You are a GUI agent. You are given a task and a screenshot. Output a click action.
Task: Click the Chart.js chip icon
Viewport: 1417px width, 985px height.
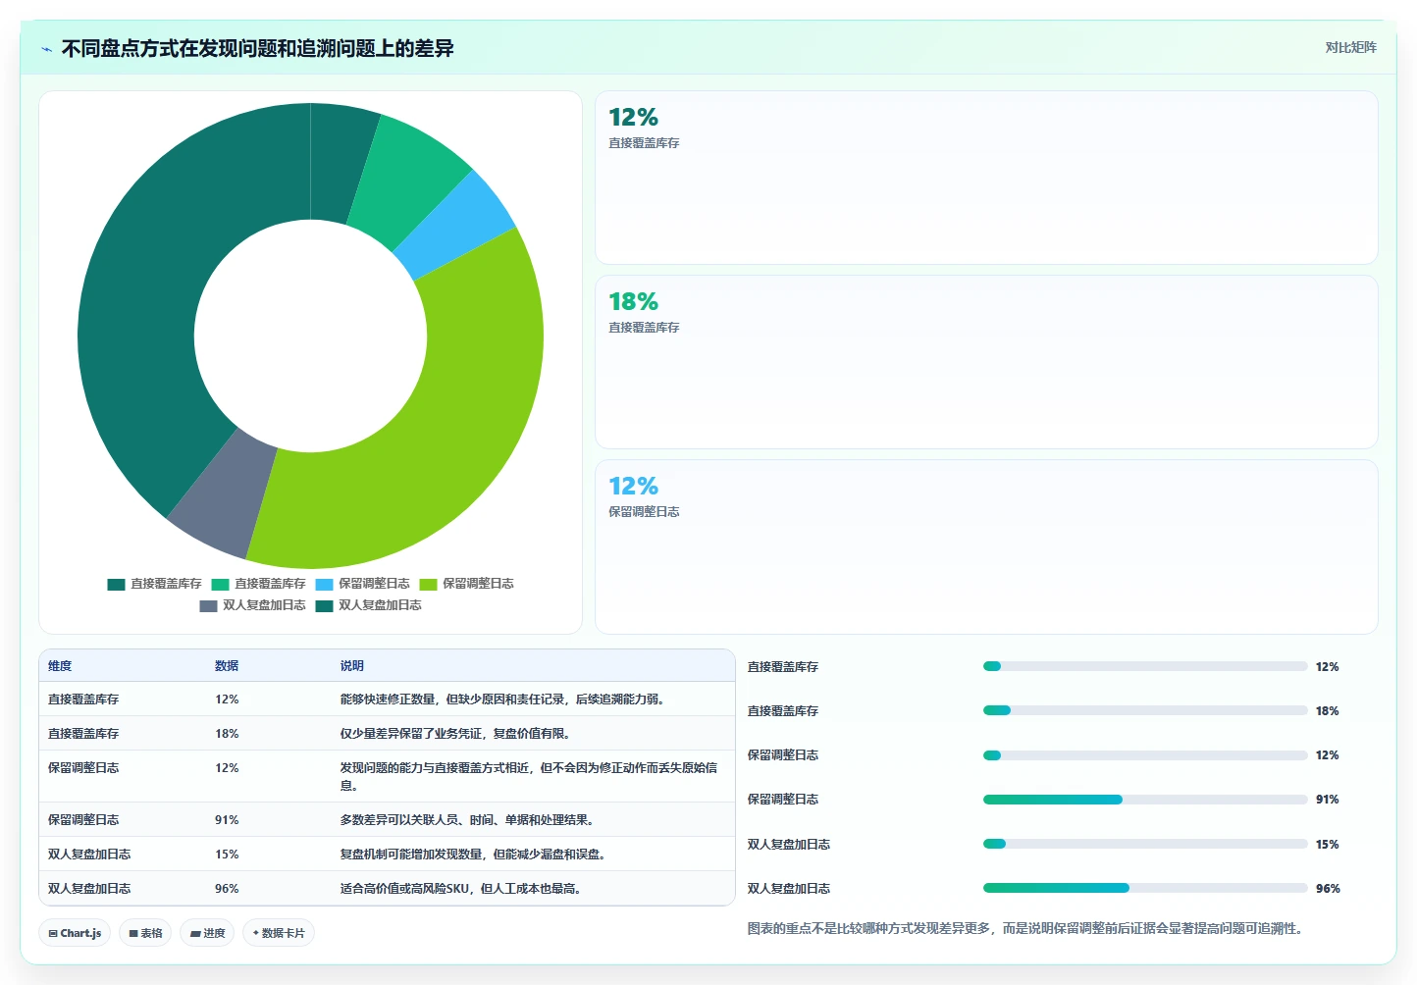[53, 933]
